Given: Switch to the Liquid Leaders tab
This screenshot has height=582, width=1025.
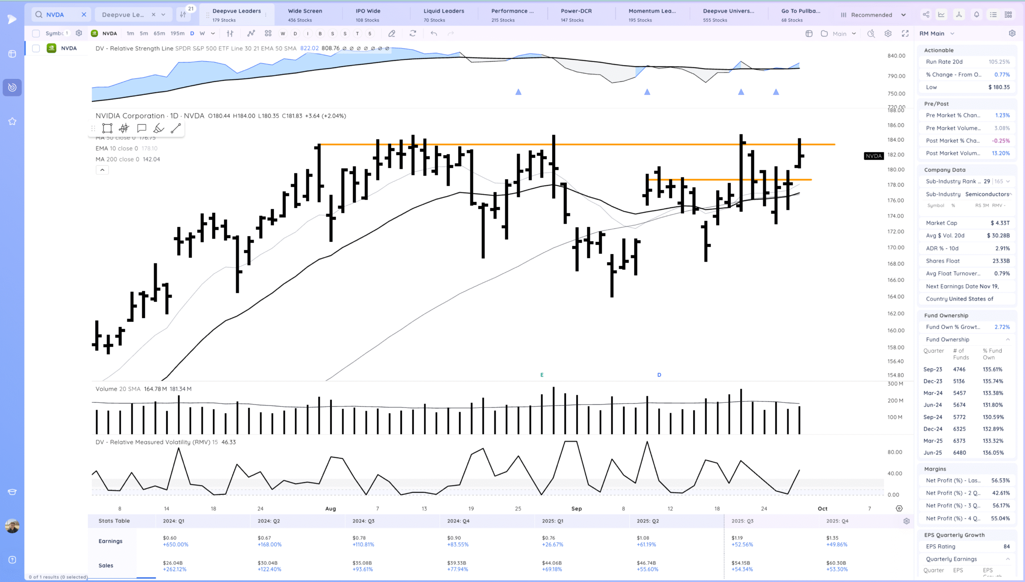Looking at the screenshot, I should coord(444,15).
